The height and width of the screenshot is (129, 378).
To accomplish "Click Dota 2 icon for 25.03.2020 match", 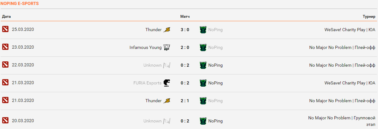I will 5,29.
